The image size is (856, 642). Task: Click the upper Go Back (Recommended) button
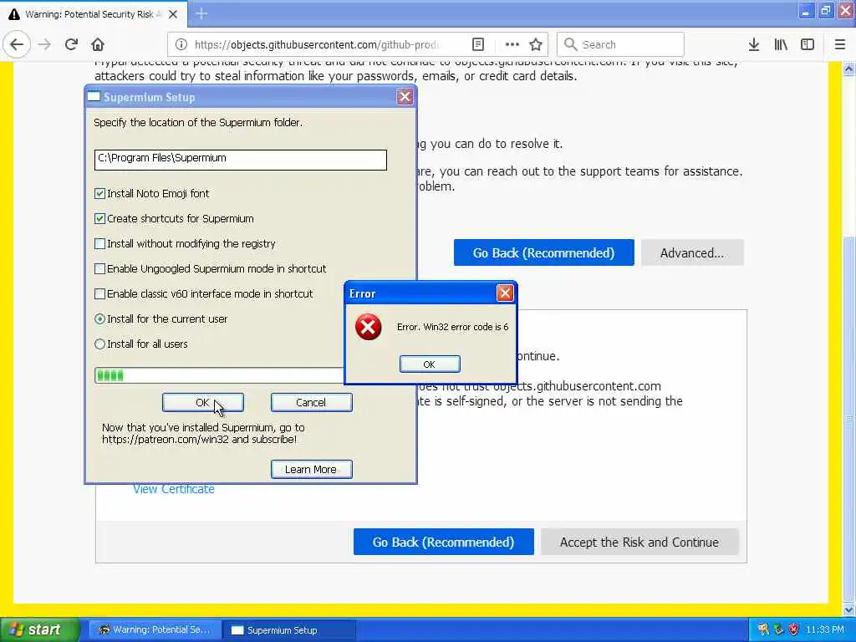coord(543,252)
